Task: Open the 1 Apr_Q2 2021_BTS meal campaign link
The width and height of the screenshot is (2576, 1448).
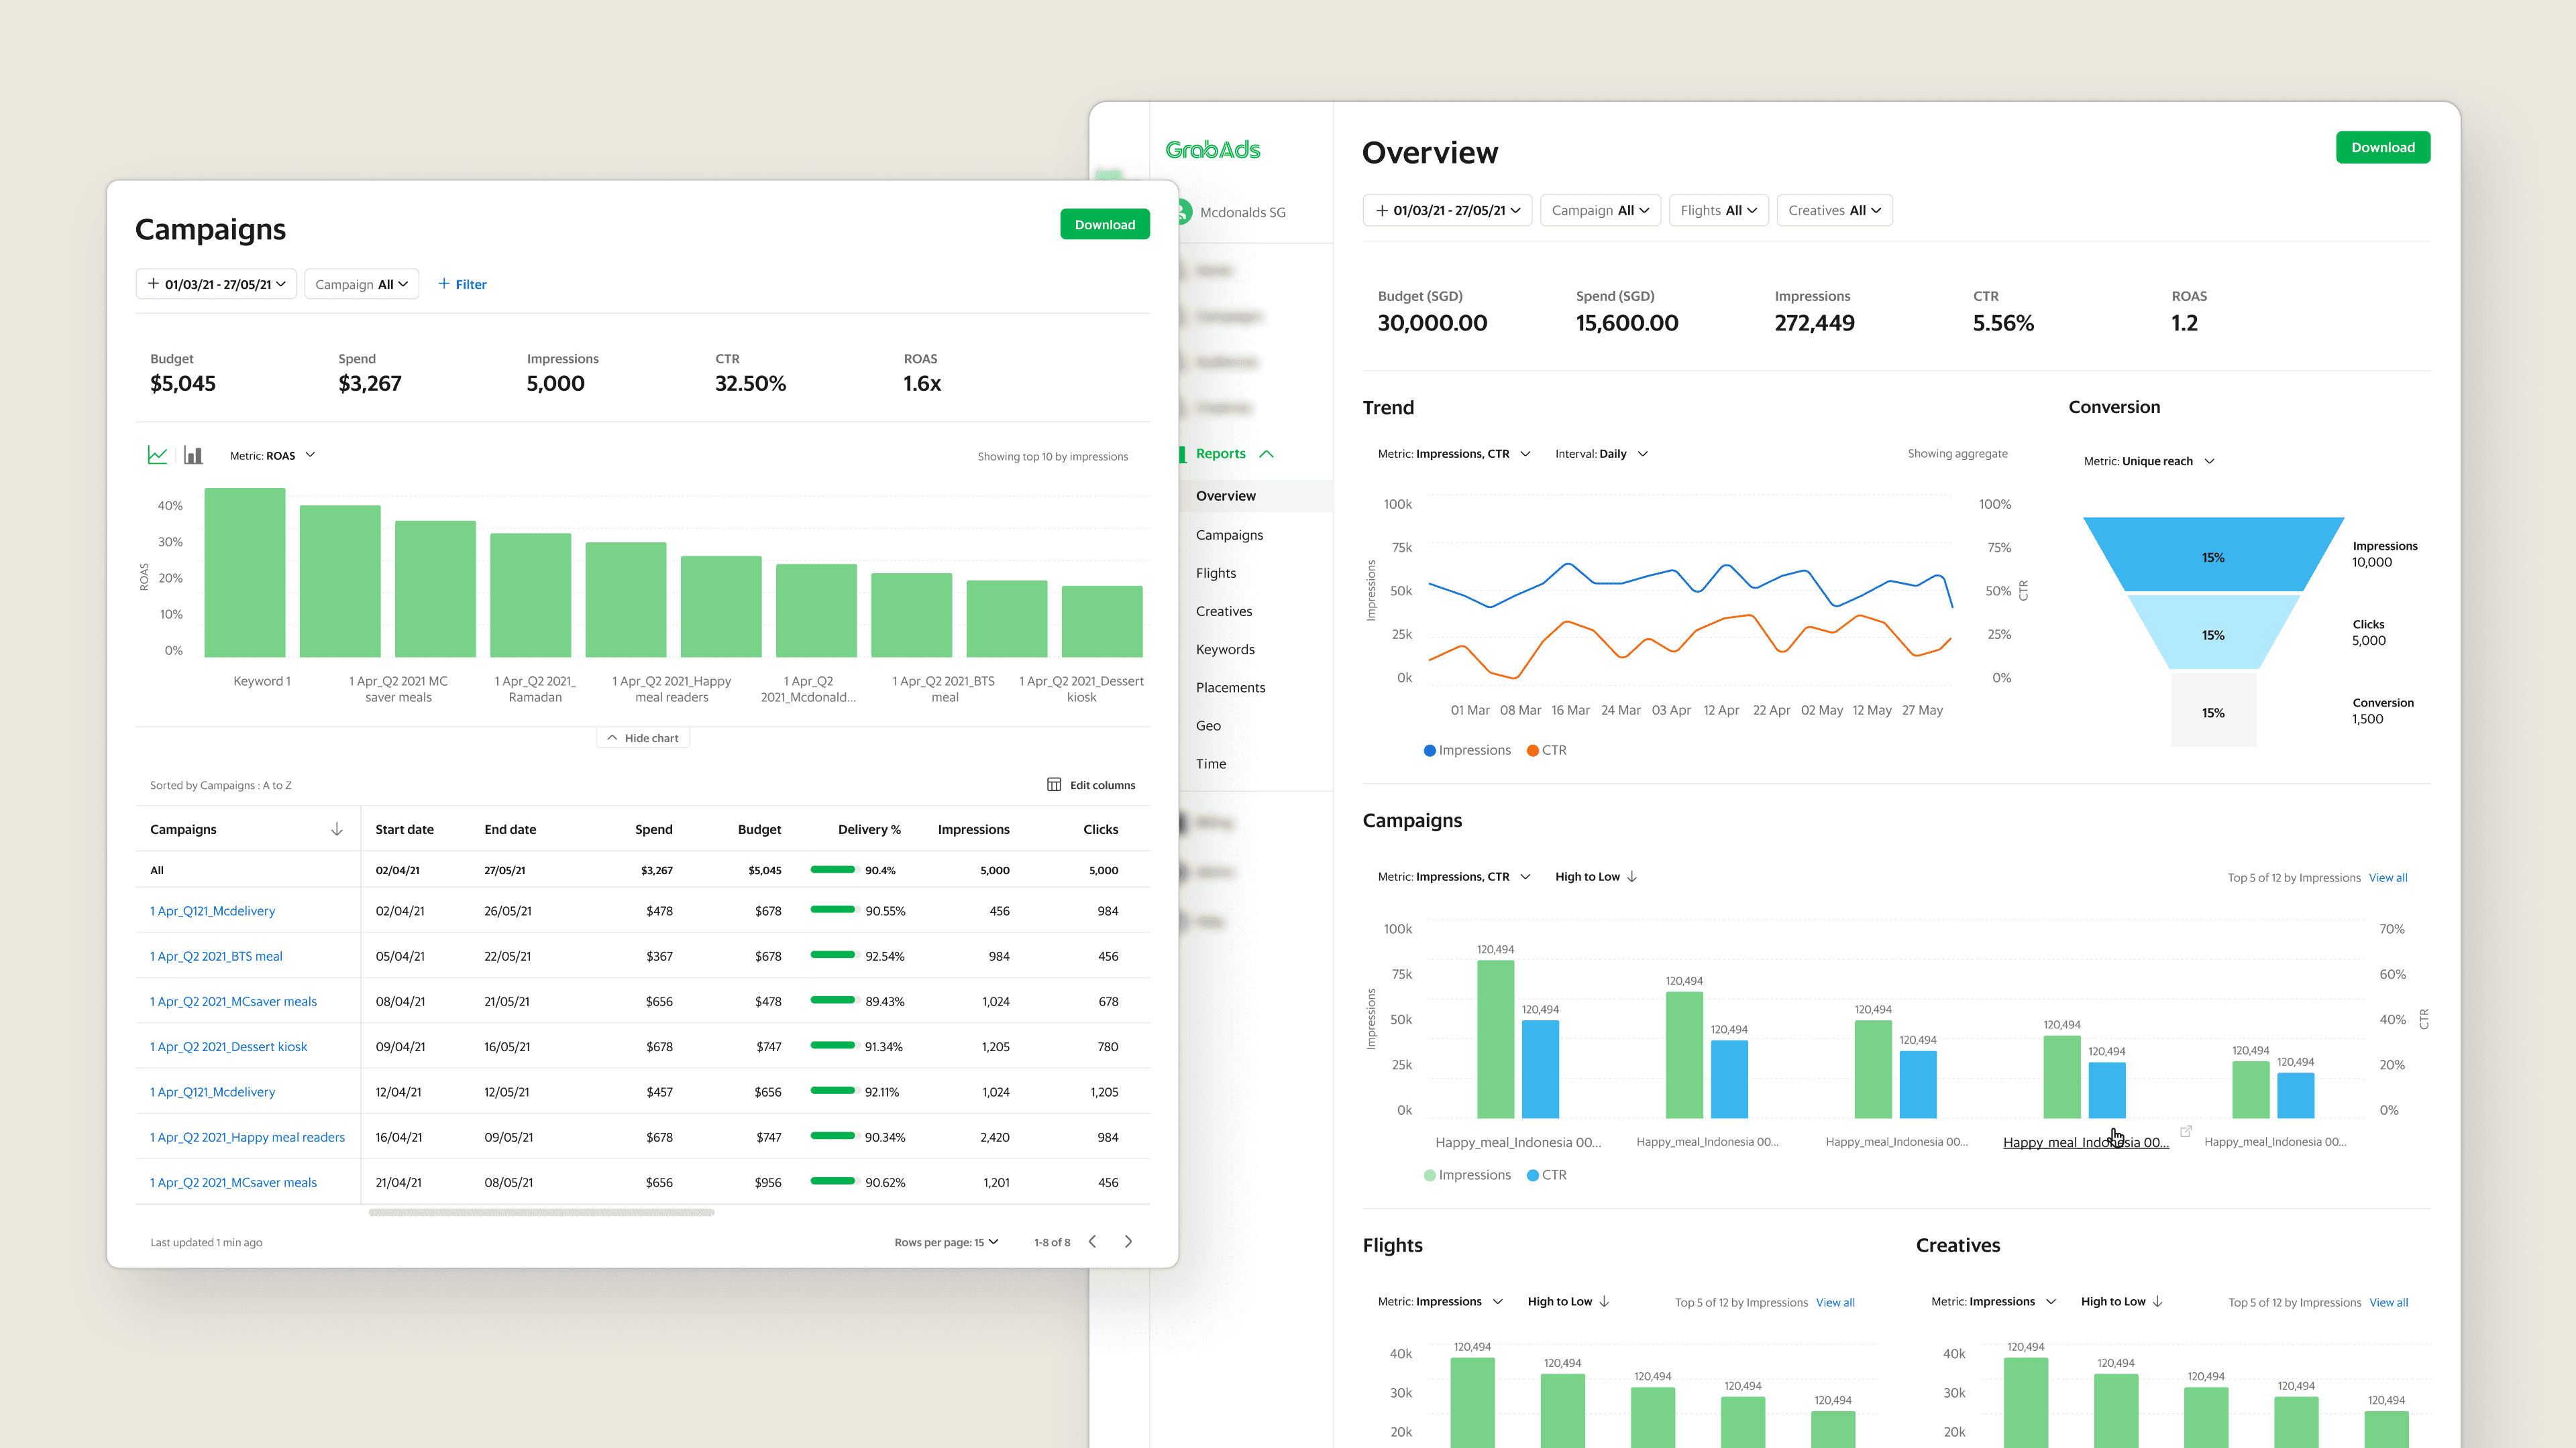Action: (216, 957)
